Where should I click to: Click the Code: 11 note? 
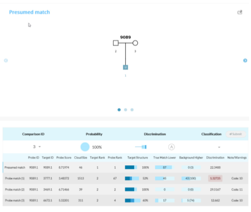pyautogui.click(x=237, y=190)
